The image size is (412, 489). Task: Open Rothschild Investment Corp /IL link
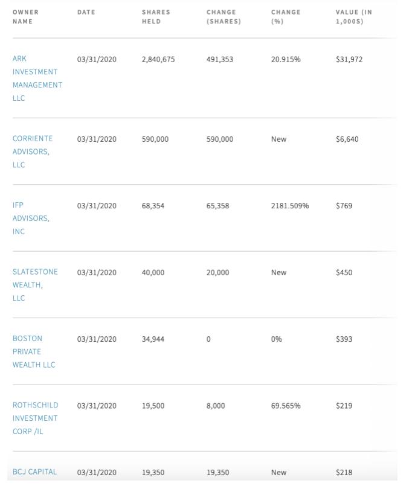[35, 418]
